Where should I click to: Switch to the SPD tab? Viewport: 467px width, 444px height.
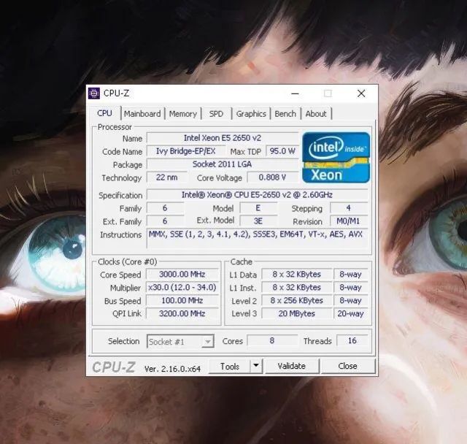pos(216,114)
